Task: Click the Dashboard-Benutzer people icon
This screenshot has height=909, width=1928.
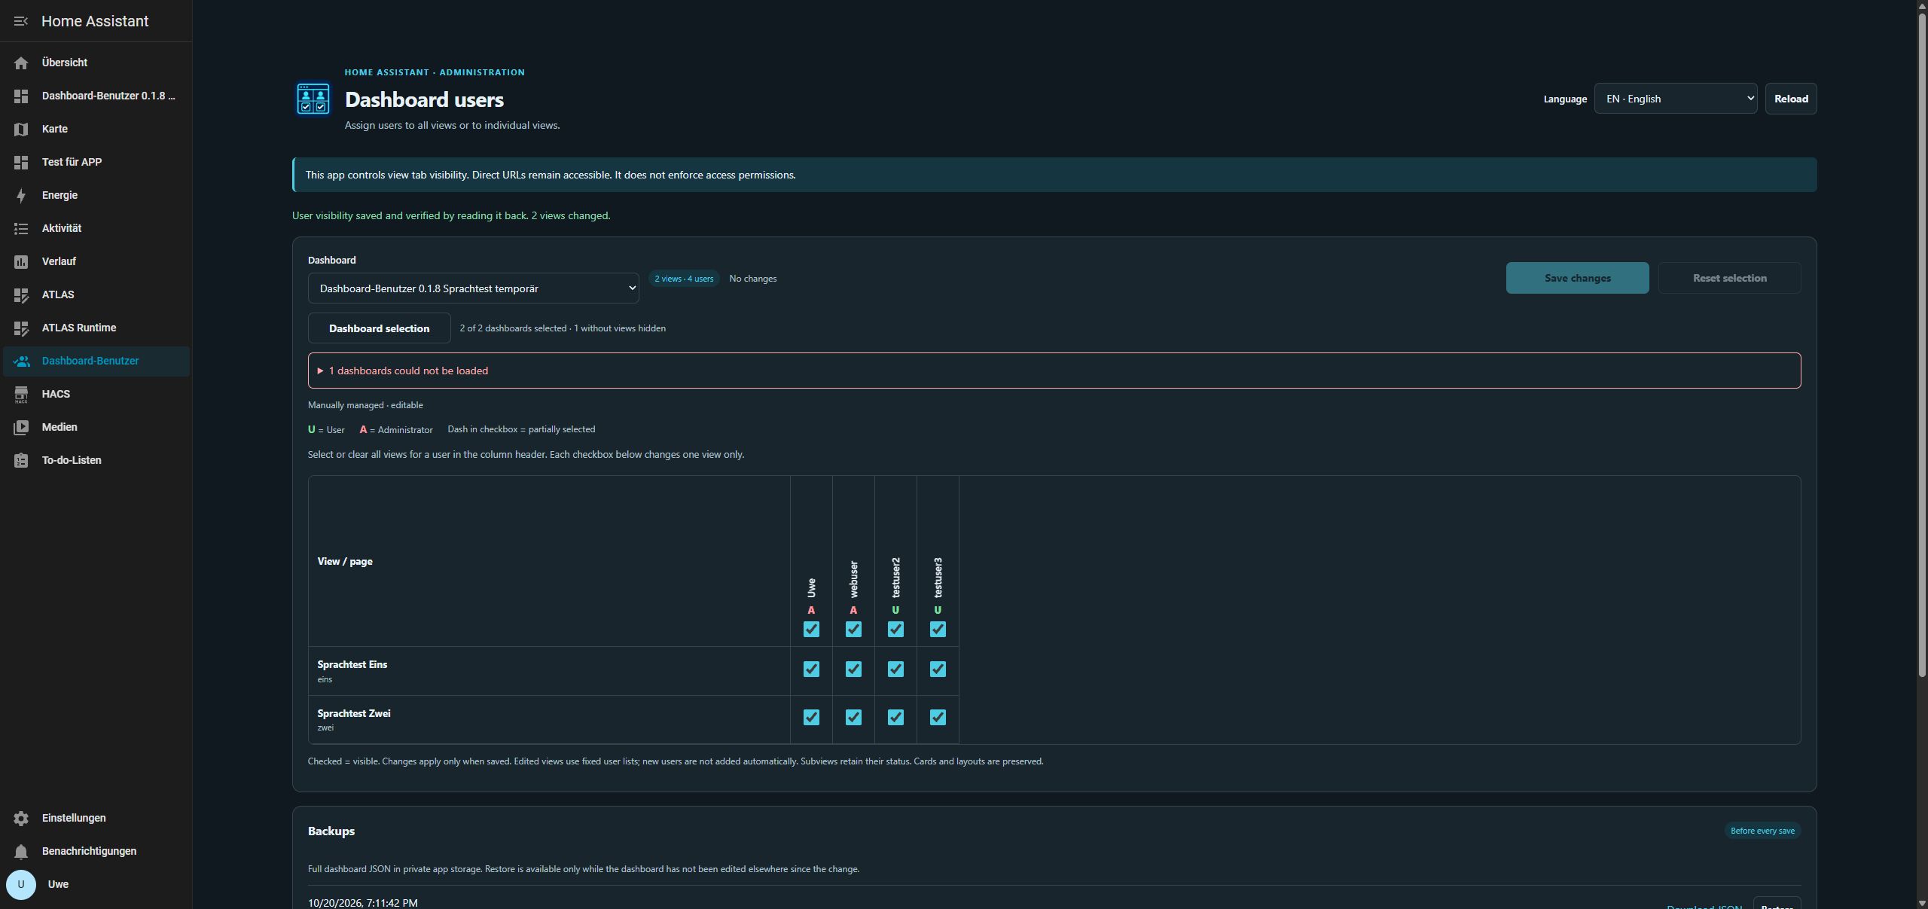Action: pos(21,361)
